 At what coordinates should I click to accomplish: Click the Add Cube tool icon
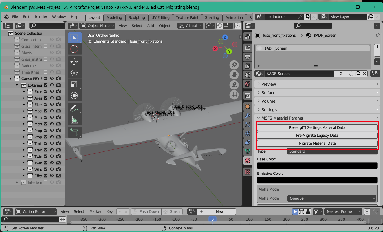74,132
